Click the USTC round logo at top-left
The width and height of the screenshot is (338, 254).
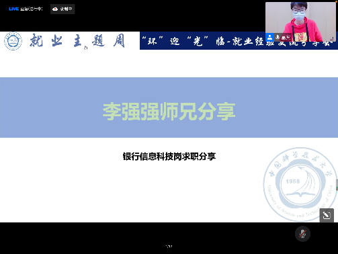click(x=13, y=41)
